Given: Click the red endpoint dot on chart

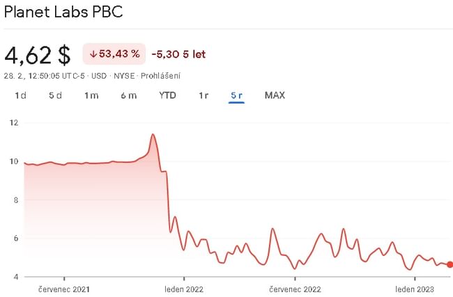Looking at the screenshot, I should point(450,264).
